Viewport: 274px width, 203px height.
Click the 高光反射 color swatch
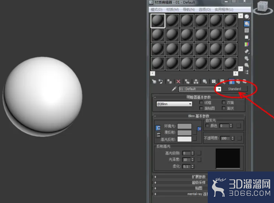click(x=184, y=139)
